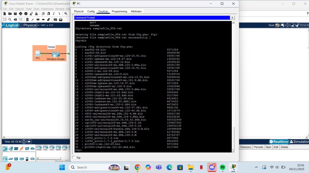This screenshot has height=173, width=309.
Task: Click the PC device in workspace
Action: 38,53
